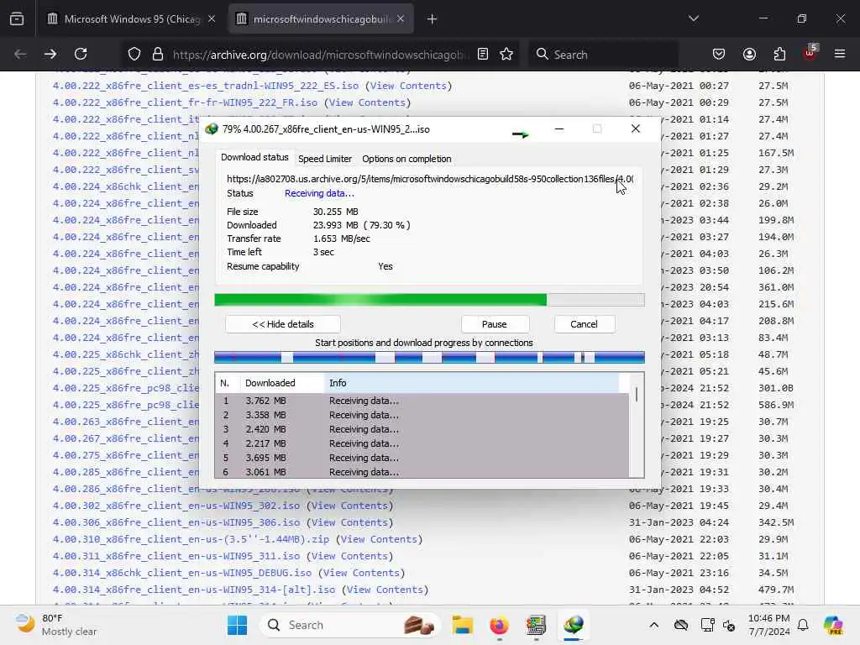Open the Download status tab
Screen dimensions: 860x645
(254, 157)
